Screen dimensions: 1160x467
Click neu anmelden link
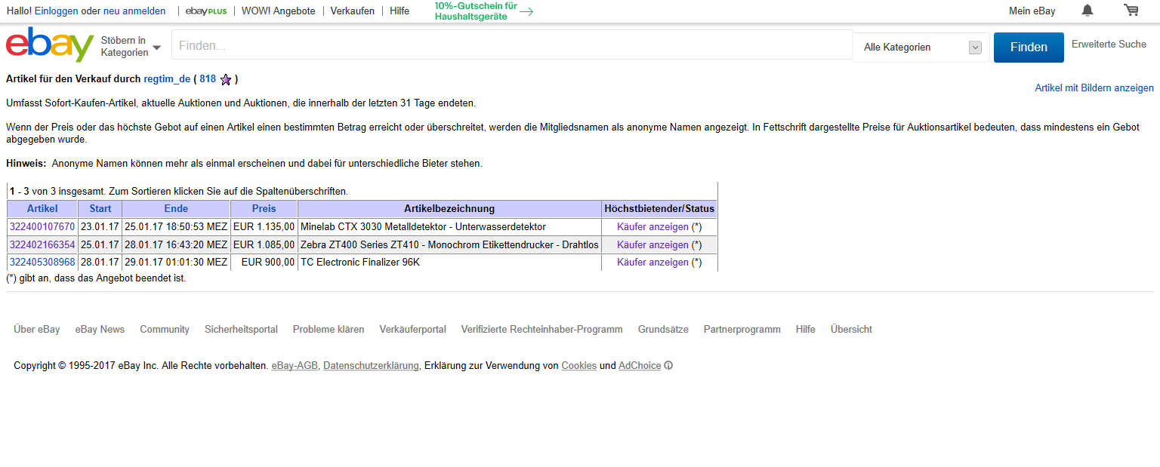click(x=134, y=11)
